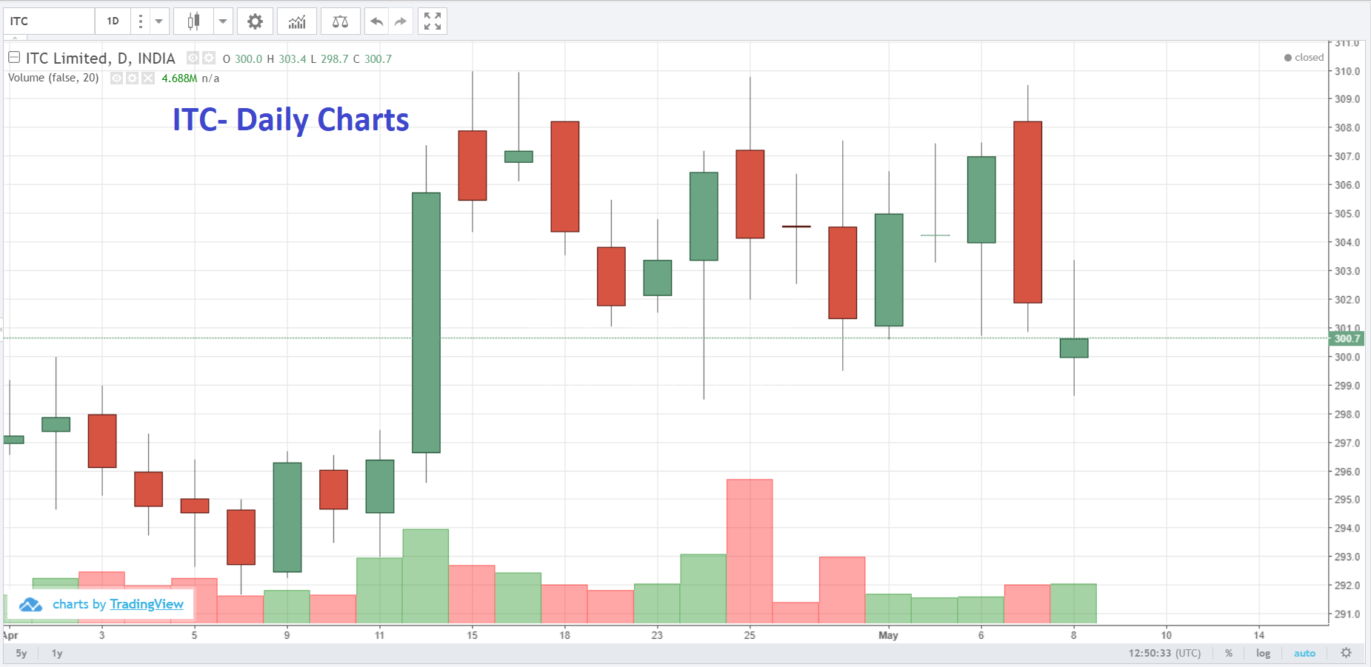Open settings gear for ITC Limited series
This screenshot has height=667, width=1371.
[209, 58]
